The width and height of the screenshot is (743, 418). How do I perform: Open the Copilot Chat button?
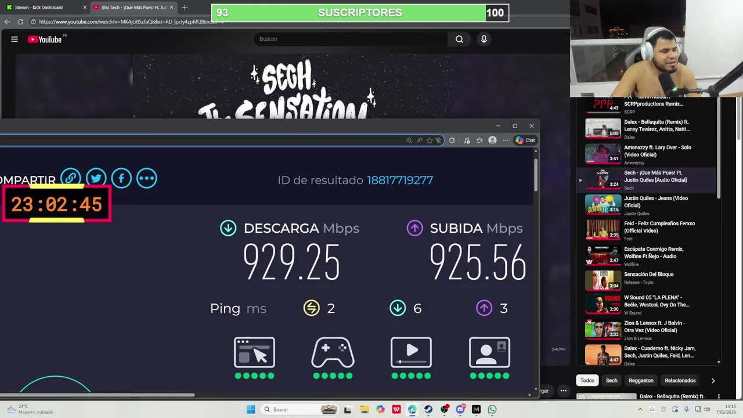[525, 140]
